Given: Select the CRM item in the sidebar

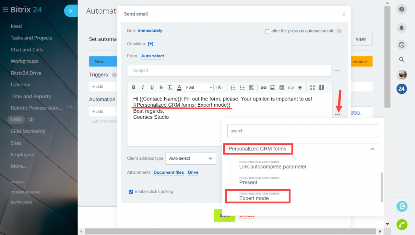Looking at the screenshot, I should click(x=16, y=120).
